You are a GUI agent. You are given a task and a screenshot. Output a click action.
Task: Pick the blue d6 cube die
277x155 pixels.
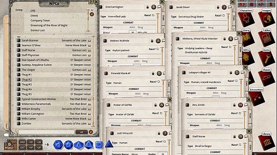99,144
